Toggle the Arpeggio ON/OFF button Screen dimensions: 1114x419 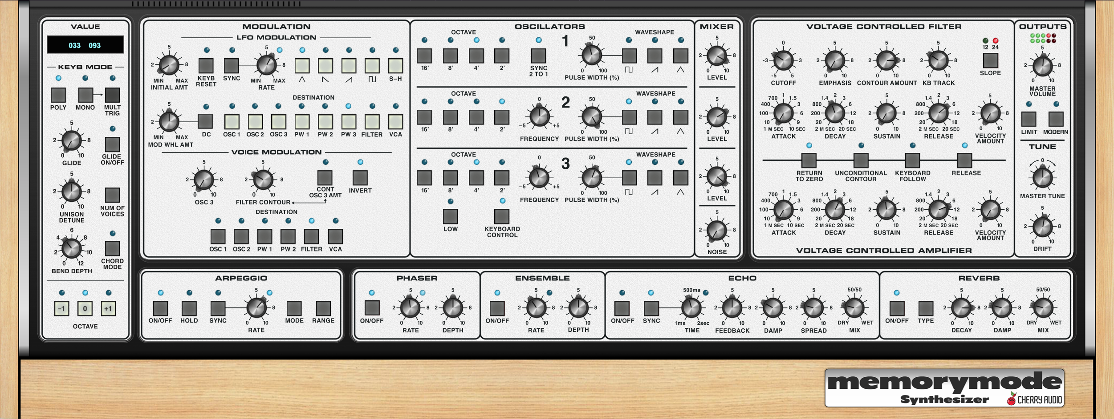160,308
